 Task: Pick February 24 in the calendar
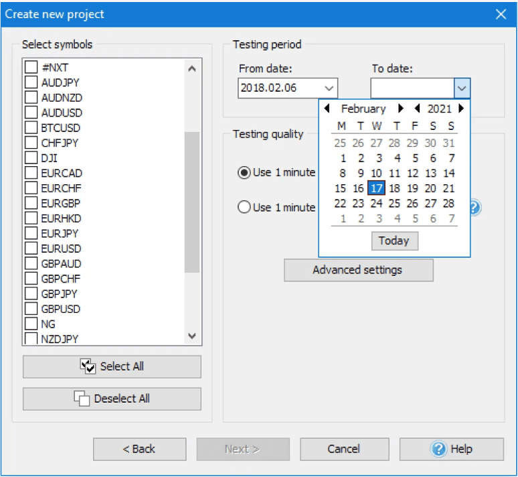pos(377,204)
